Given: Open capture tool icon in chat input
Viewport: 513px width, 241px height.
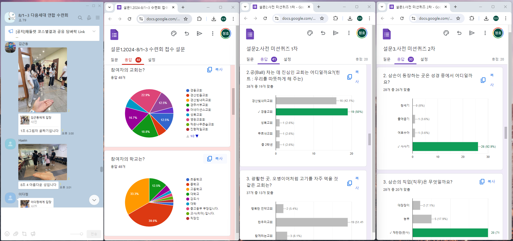Looking at the screenshot, I should click(x=24, y=234).
